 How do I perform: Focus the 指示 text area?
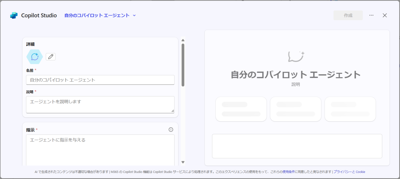100,150
